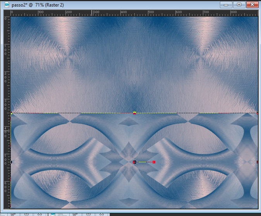261x216 pixels.
Task: Click the 600 mark on horizontal ruler
Action: pos(176,13)
